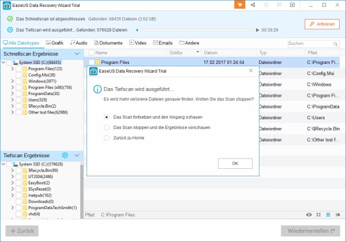
Task: Check the inetpub(162) folder checkbox
Action: coord(18,195)
